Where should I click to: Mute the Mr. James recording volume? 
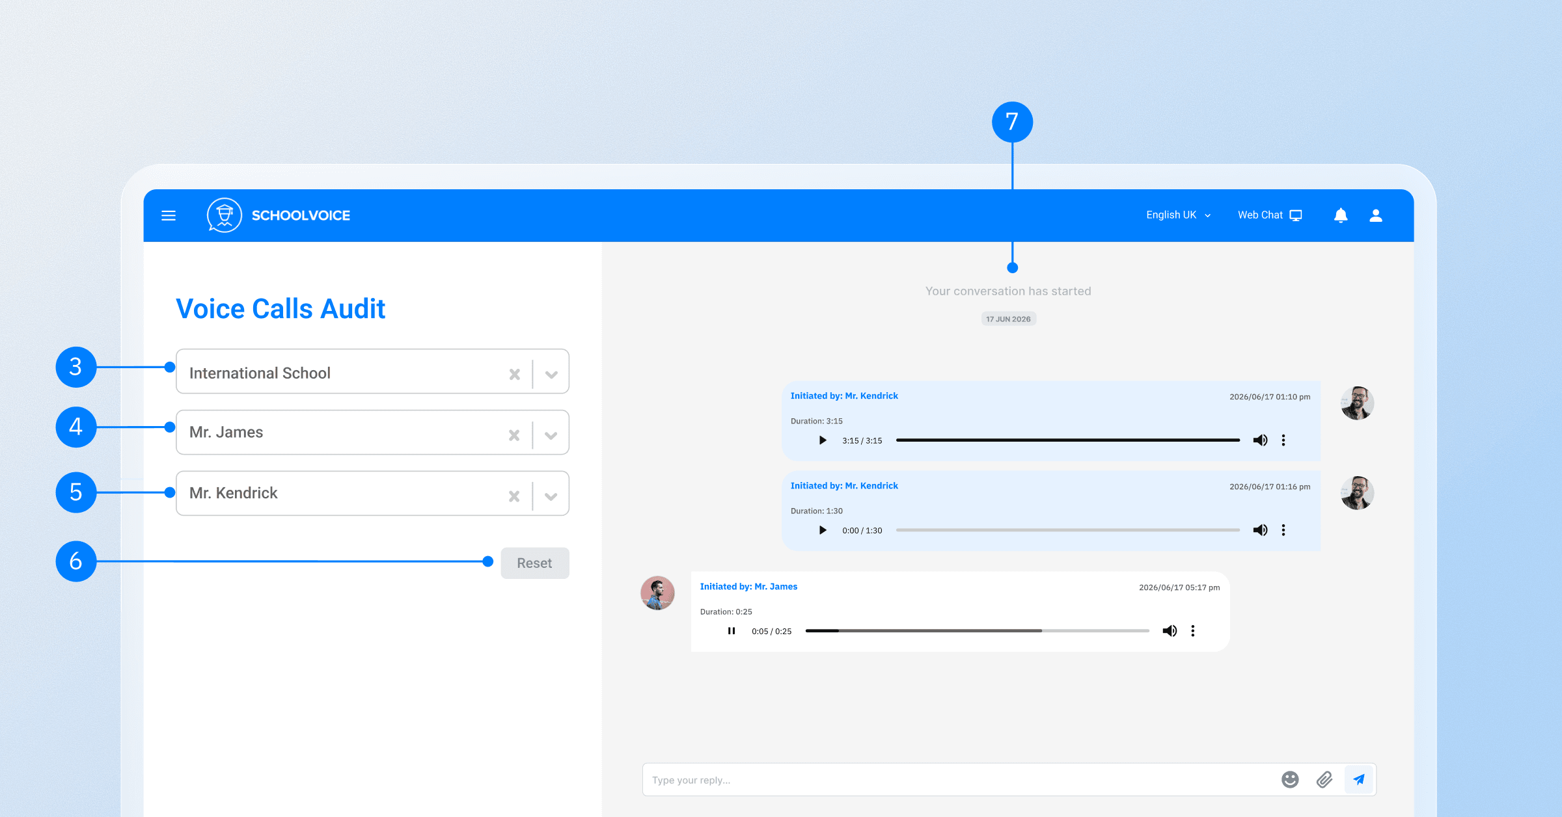point(1170,631)
